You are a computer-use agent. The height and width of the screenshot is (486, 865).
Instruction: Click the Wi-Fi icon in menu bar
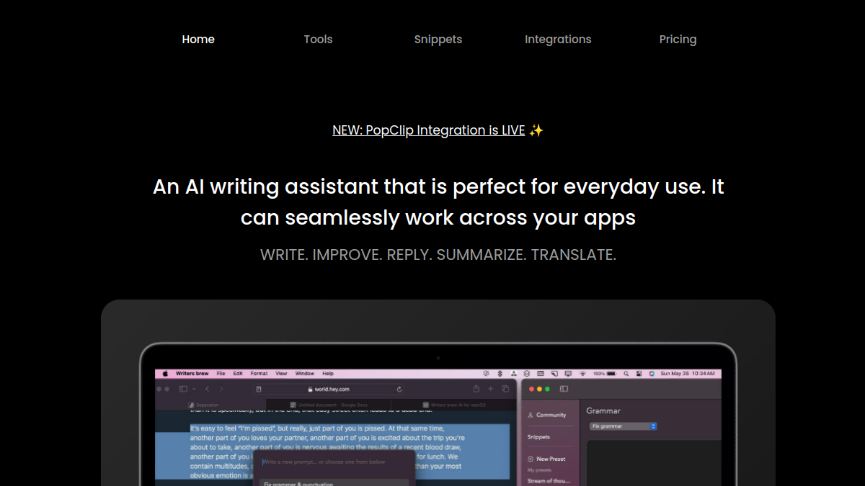[582, 374]
